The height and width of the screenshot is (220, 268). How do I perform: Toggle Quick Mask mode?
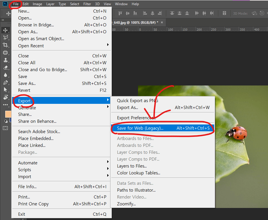5,128
